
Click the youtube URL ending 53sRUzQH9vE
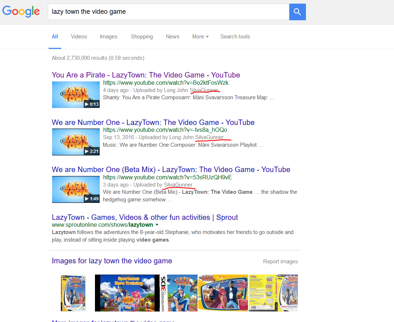click(167, 177)
